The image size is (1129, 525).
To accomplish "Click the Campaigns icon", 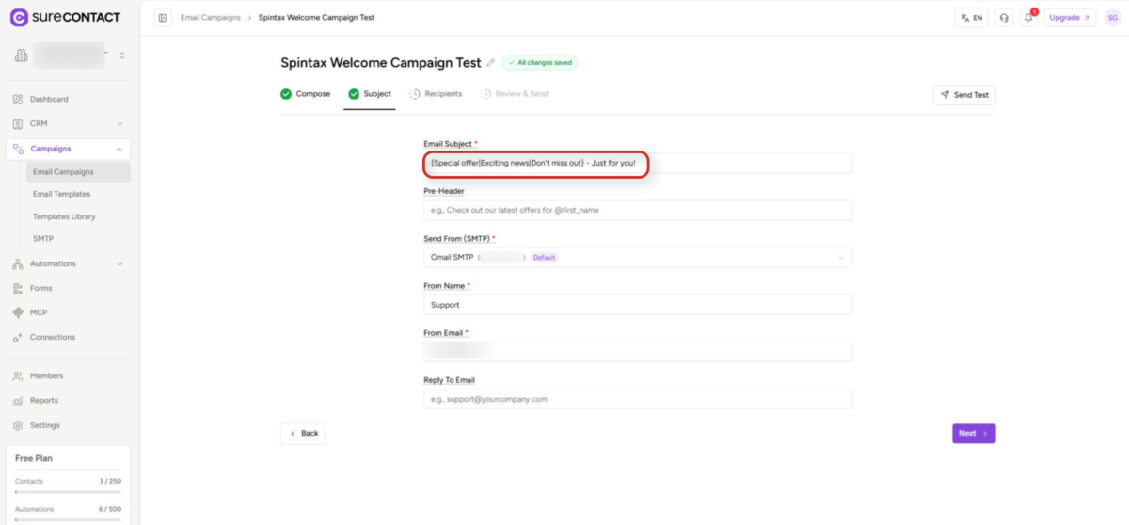I will [19, 149].
